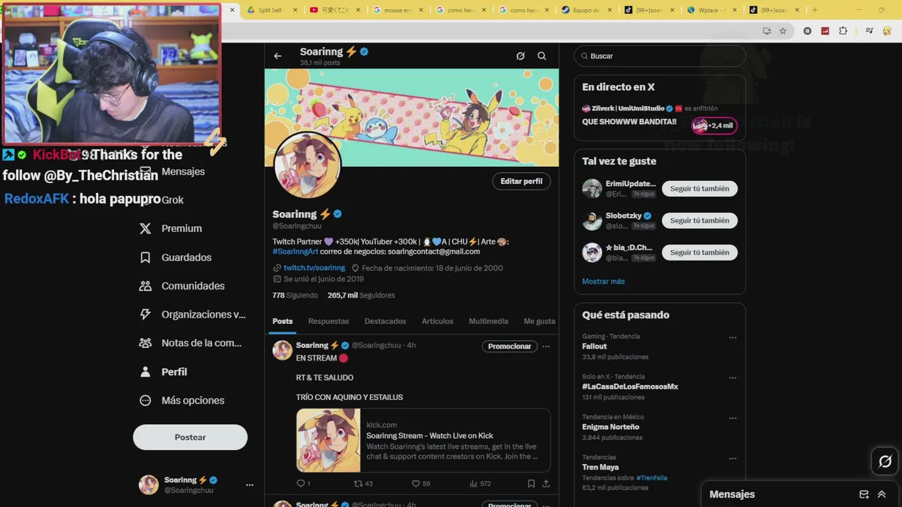Open the twitch.tv/soaring link

point(314,268)
